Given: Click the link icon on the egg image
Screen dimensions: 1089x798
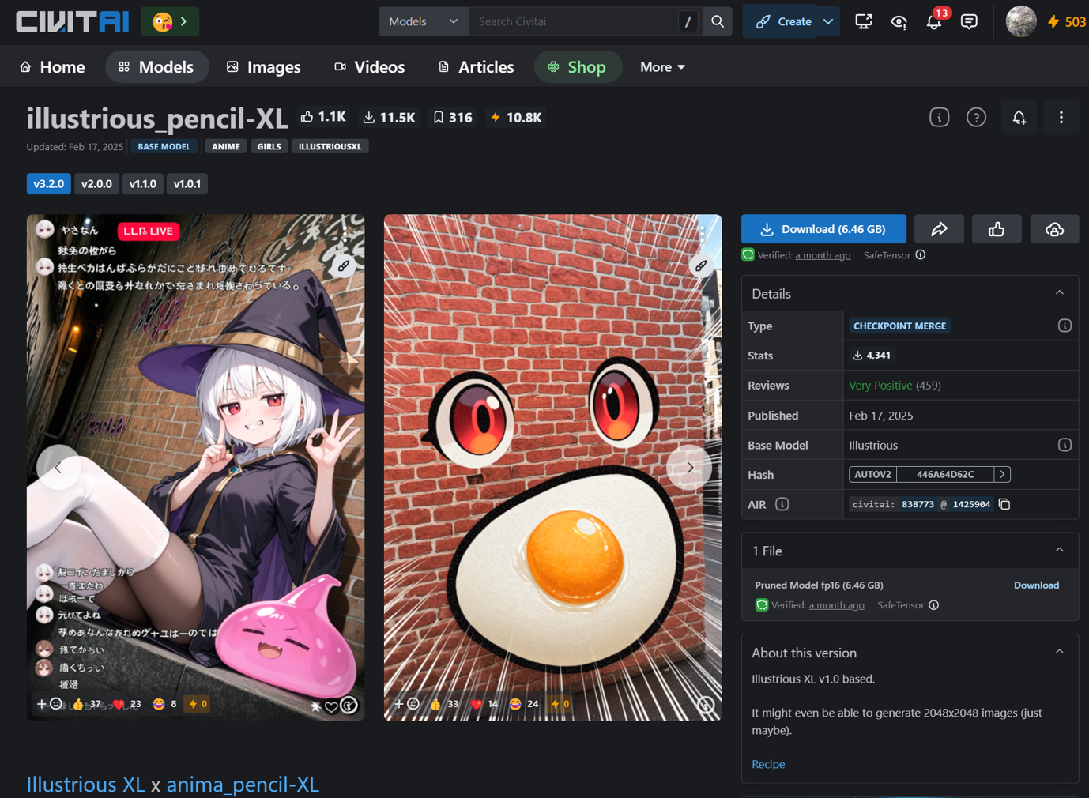Looking at the screenshot, I should coord(701,266).
